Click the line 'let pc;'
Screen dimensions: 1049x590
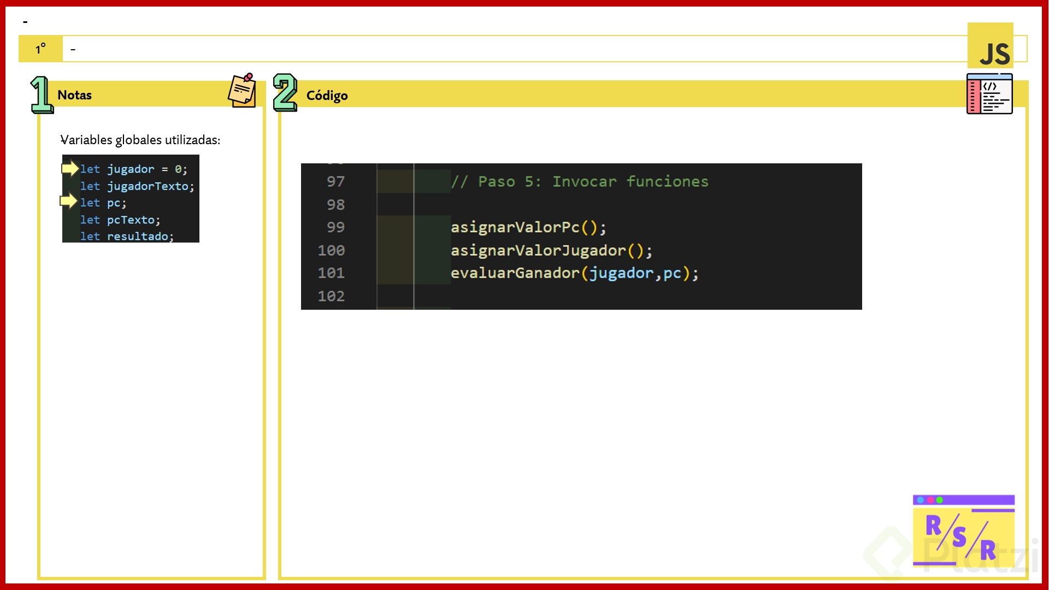(x=103, y=203)
